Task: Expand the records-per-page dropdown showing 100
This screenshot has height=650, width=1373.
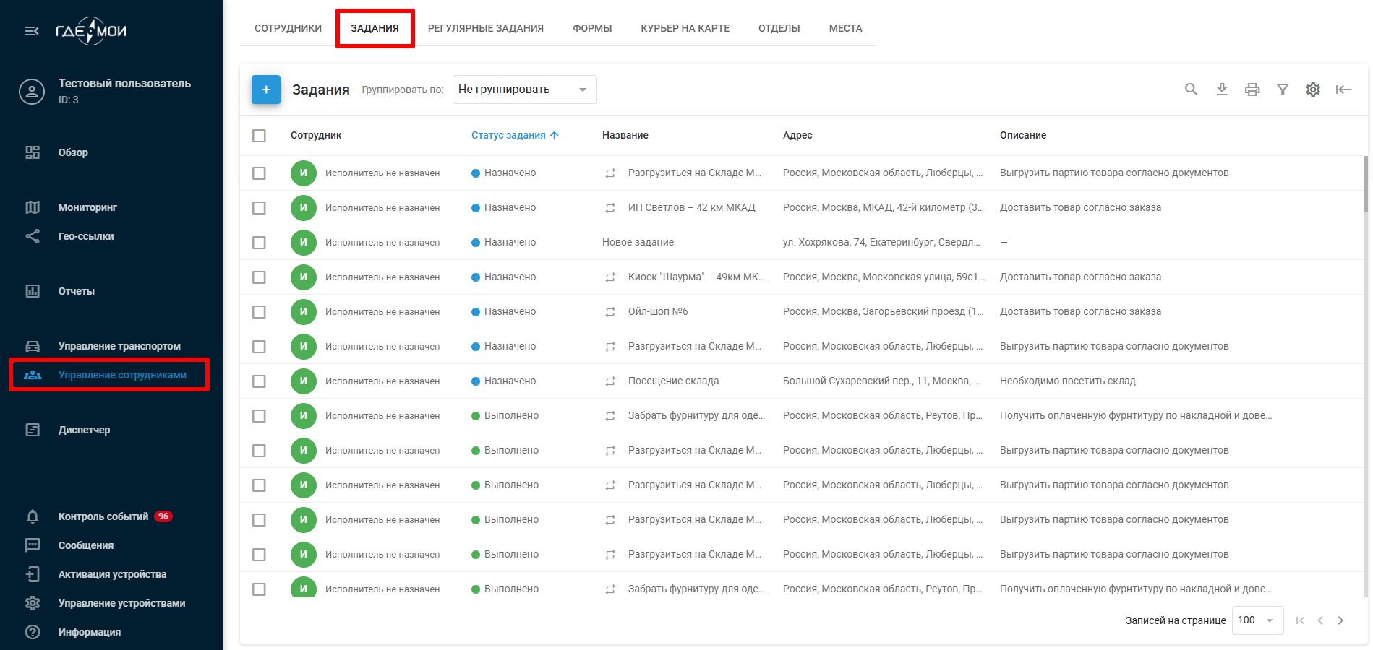Action: 1256,620
